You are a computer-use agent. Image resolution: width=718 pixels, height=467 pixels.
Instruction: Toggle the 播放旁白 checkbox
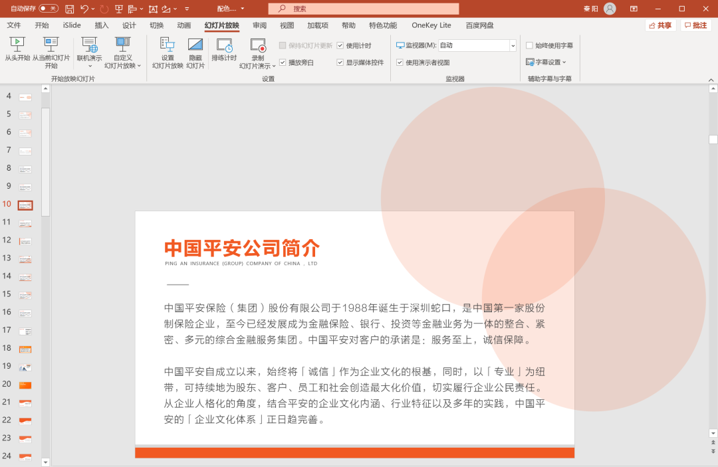[x=283, y=62]
